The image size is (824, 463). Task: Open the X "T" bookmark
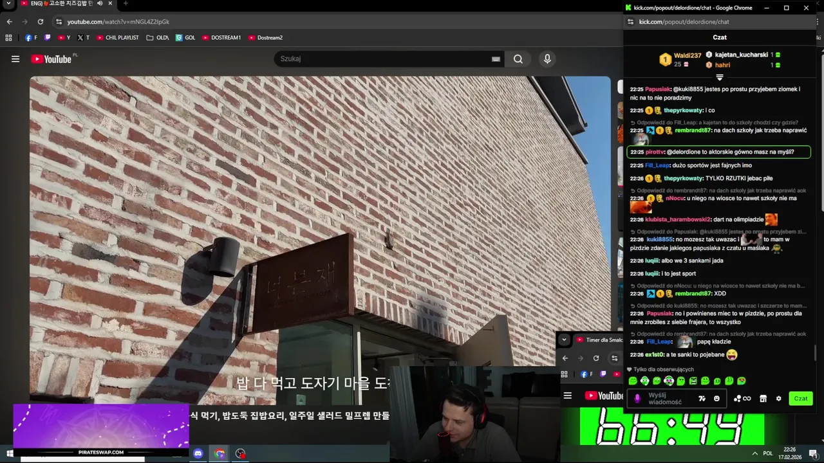(x=83, y=38)
